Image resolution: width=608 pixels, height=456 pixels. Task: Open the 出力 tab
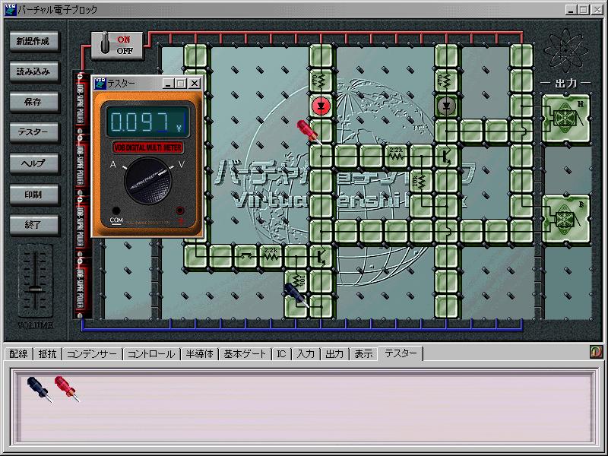tap(334, 354)
